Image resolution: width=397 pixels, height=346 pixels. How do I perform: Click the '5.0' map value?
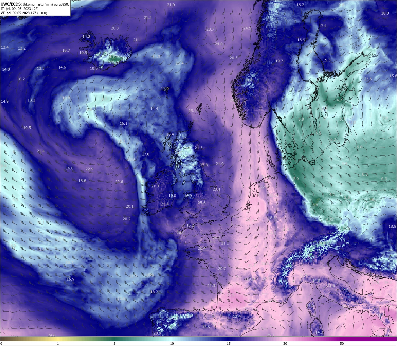coord(296,179)
